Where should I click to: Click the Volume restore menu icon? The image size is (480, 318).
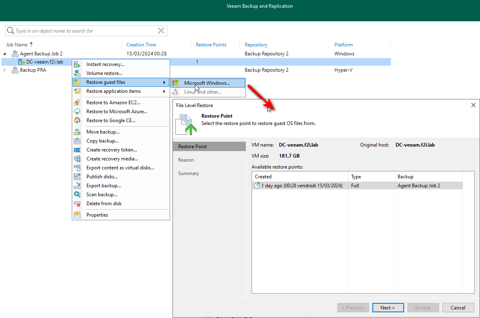tap(77, 73)
